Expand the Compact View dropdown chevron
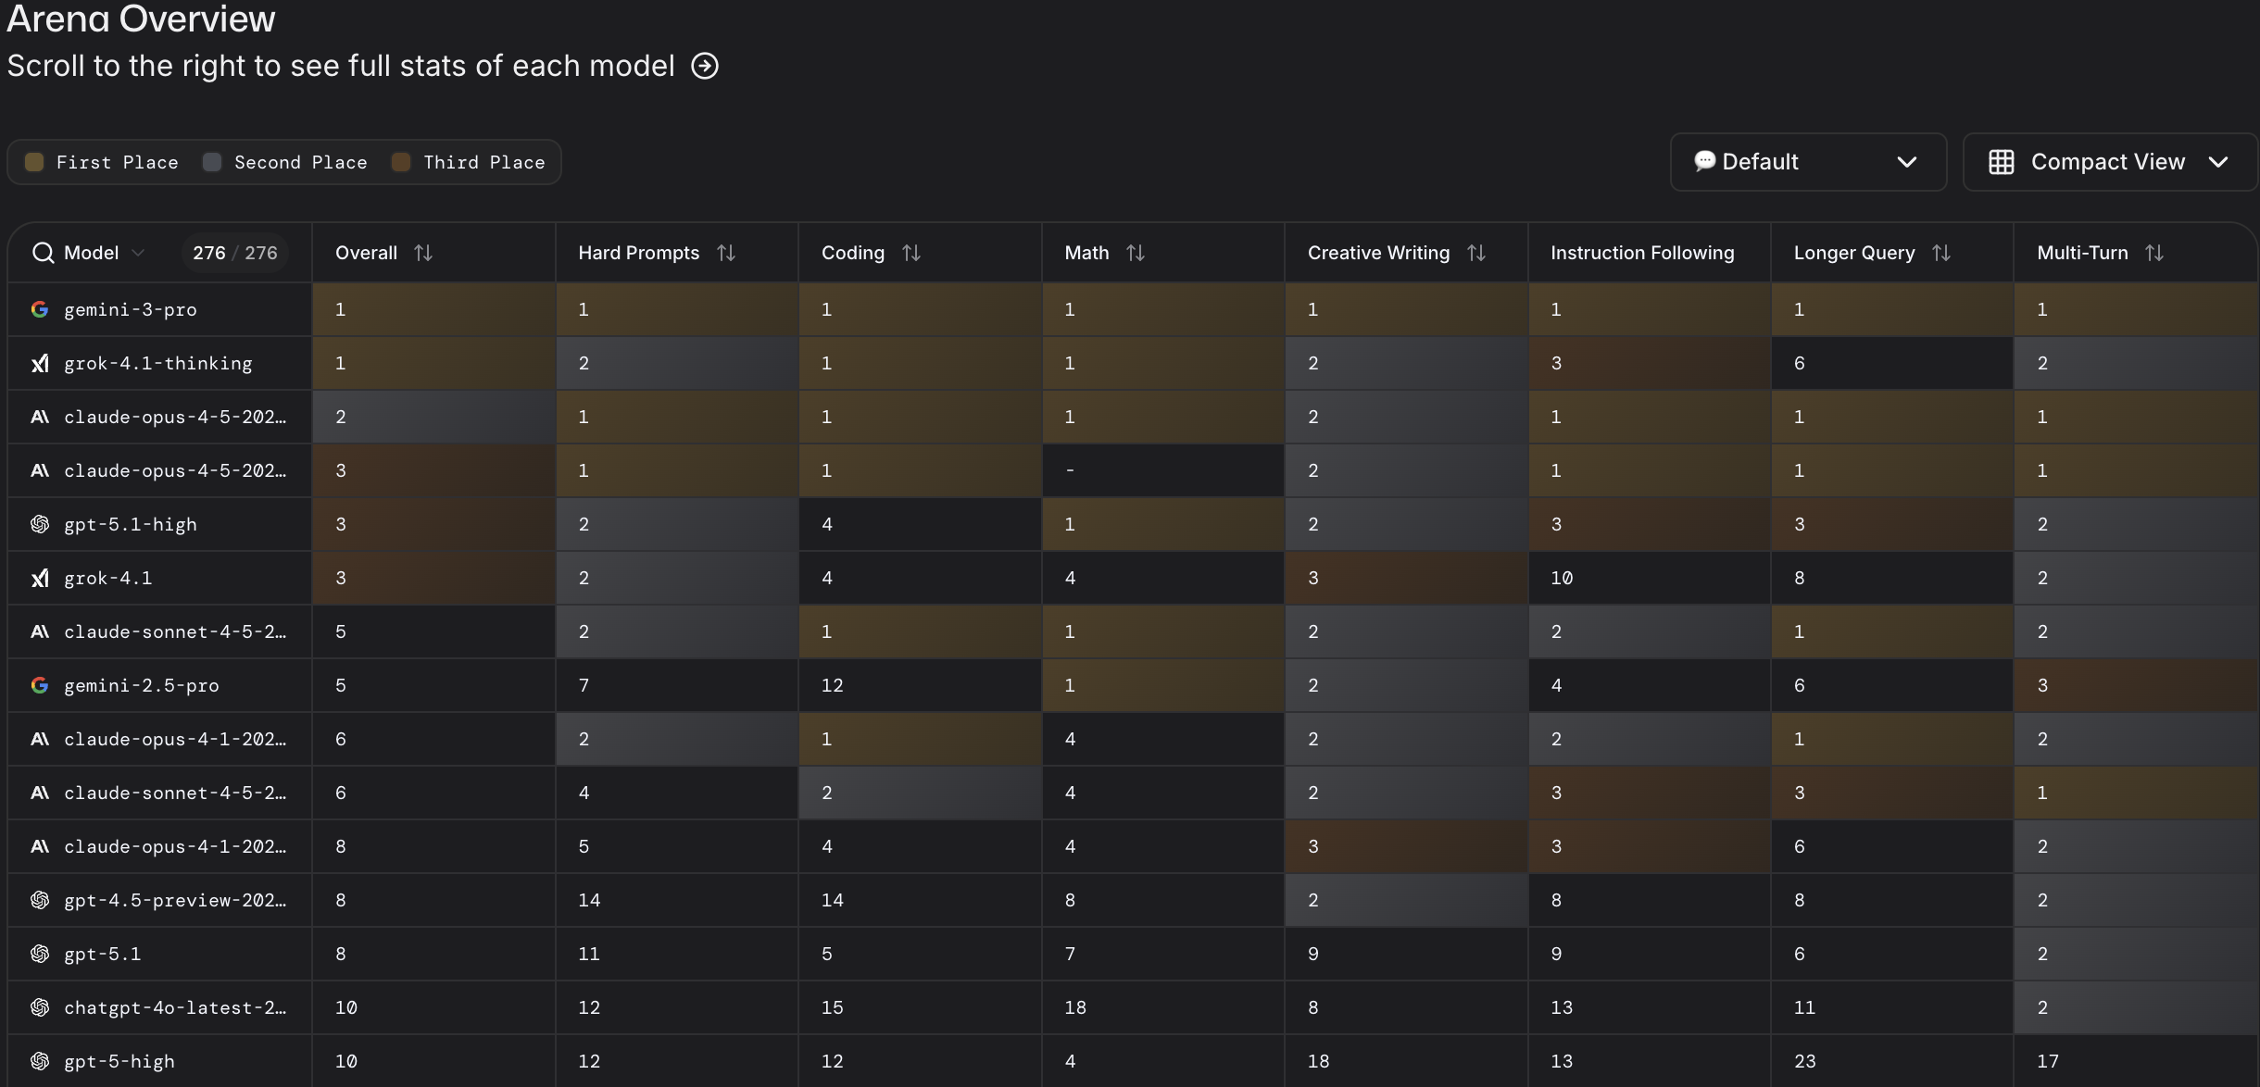 click(2218, 162)
